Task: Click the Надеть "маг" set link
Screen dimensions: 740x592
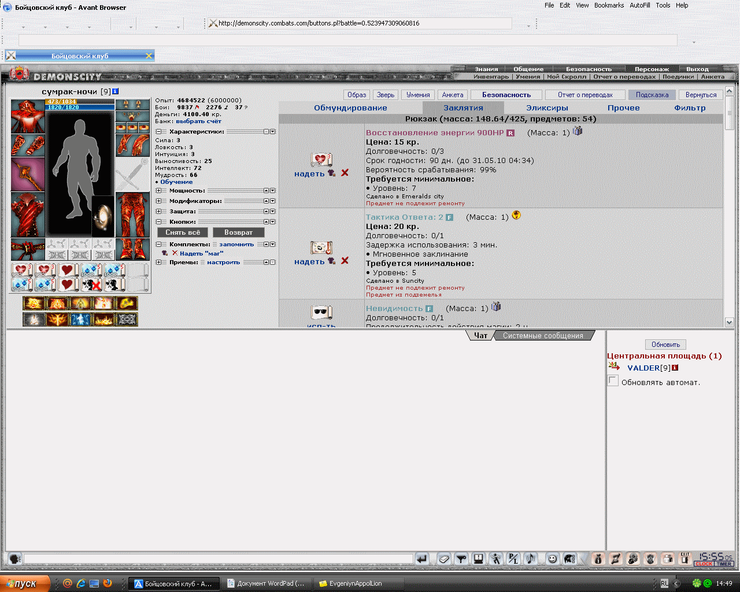Action: click(x=201, y=254)
